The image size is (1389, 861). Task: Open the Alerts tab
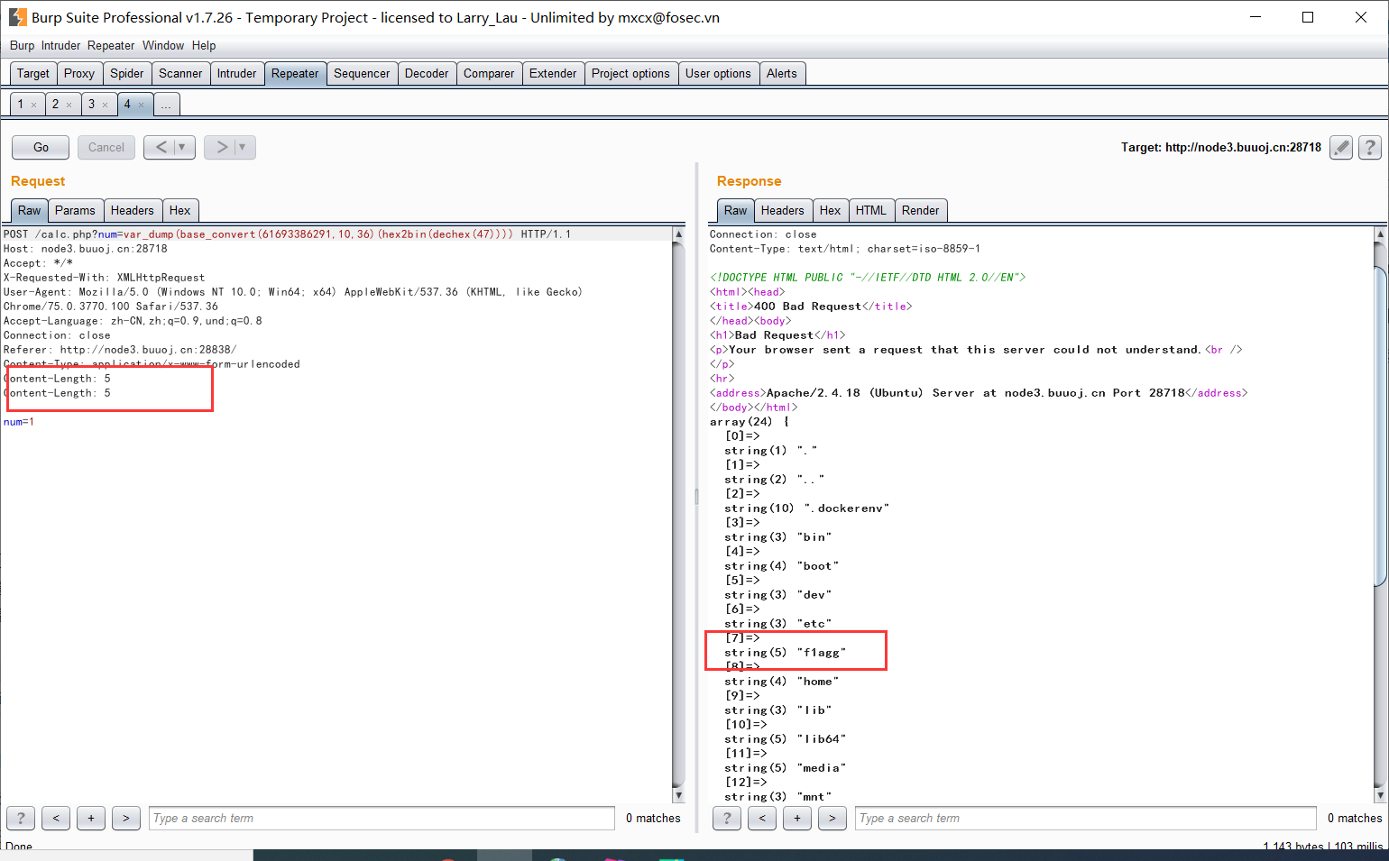(782, 73)
